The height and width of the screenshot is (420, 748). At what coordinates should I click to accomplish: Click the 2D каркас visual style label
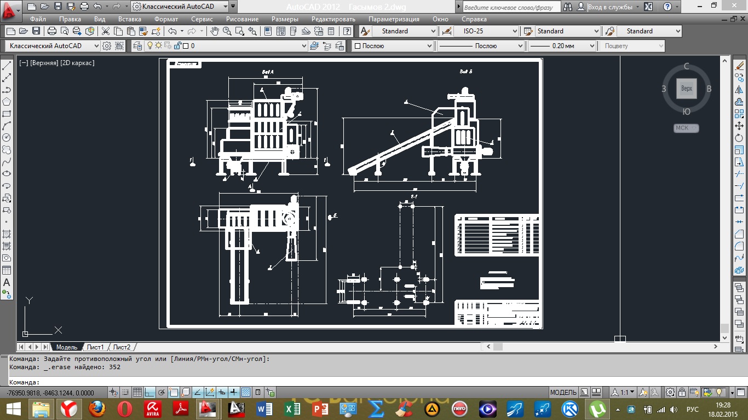coord(77,63)
